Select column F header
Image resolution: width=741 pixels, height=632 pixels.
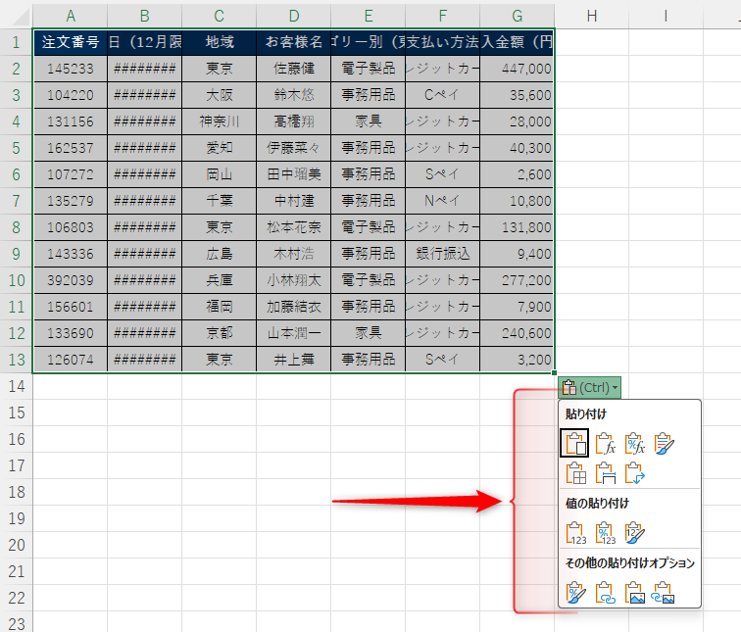(x=442, y=16)
